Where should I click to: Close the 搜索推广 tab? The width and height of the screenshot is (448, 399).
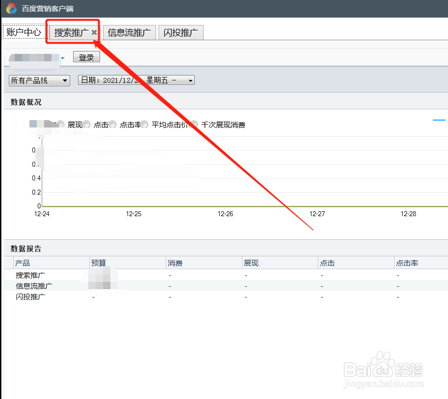click(94, 32)
